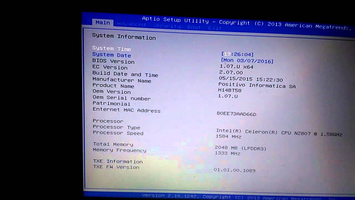Click the value 2.07.00
Image resolution: width=355 pixels, height=200 pixels.
point(231,72)
